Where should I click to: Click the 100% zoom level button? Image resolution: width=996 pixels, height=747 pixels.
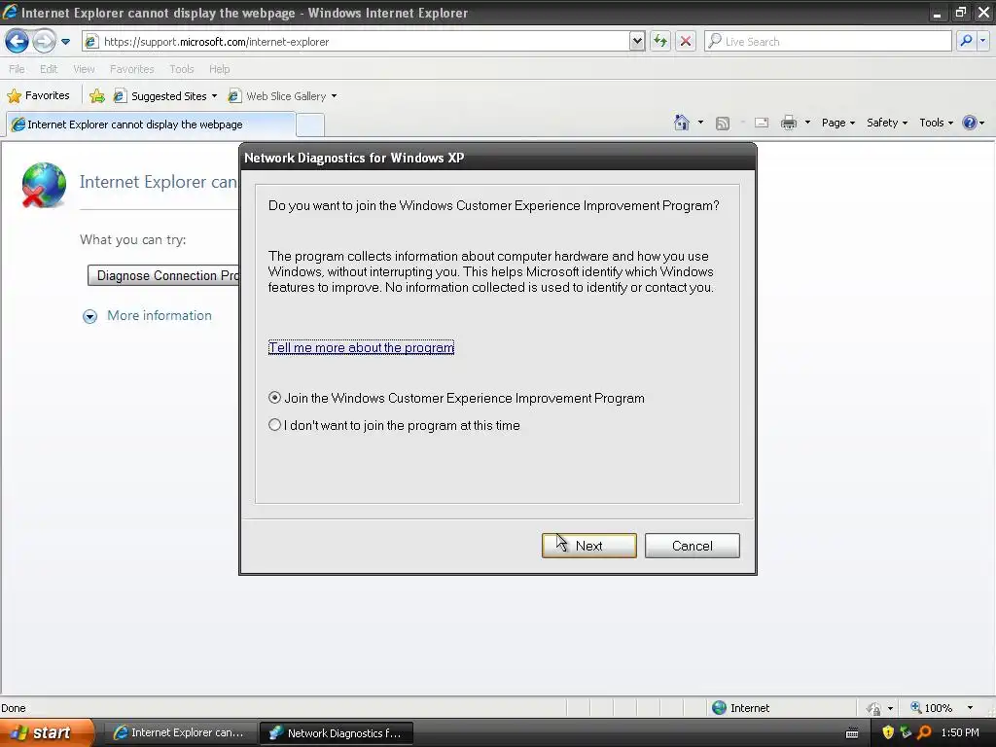[932, 708]
